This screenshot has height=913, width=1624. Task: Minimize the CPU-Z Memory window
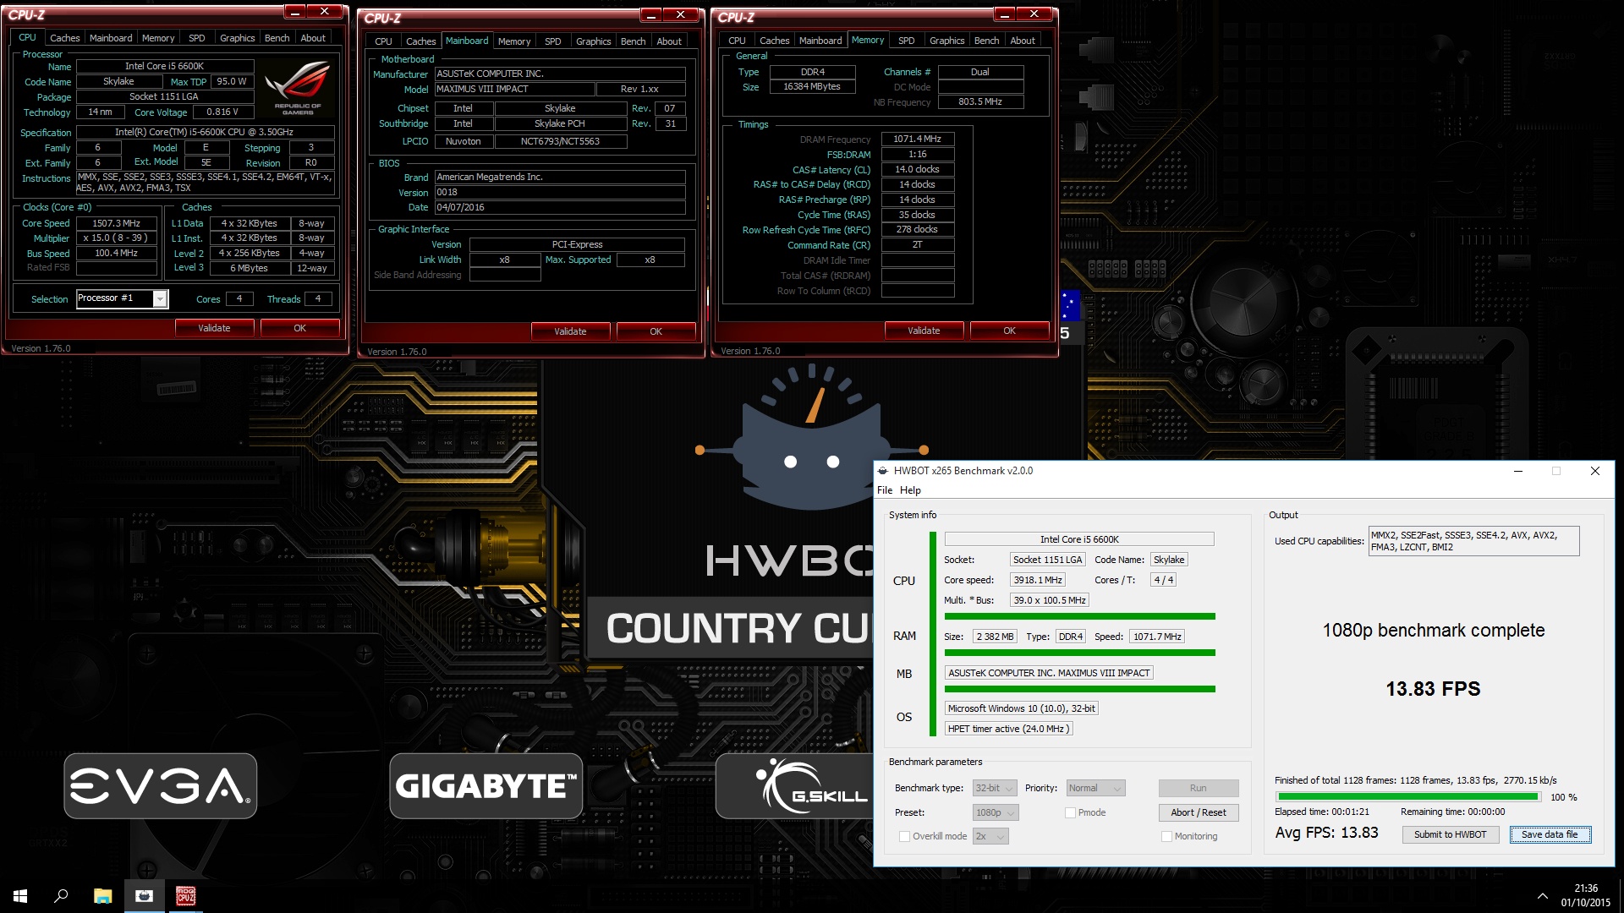click(1004, 14)
